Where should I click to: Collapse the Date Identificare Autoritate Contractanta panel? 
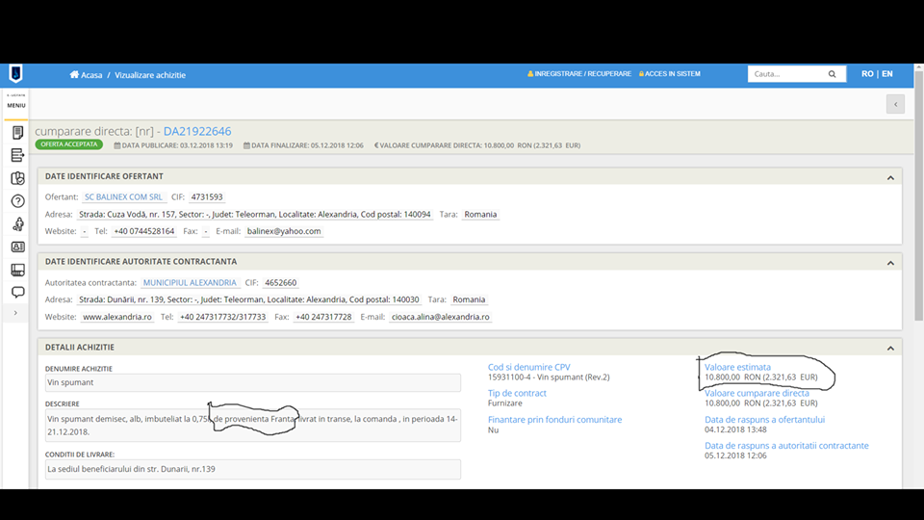[890, 262]
